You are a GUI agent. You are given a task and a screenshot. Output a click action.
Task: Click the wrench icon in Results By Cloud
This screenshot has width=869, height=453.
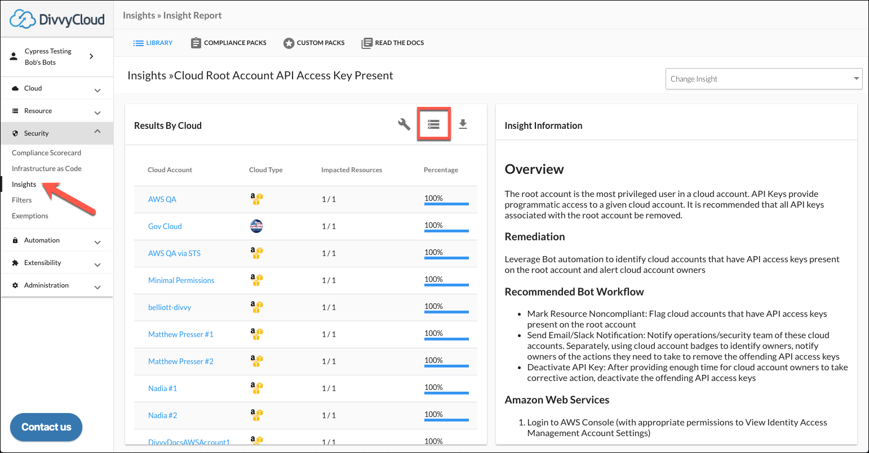[x=404, y=124]
